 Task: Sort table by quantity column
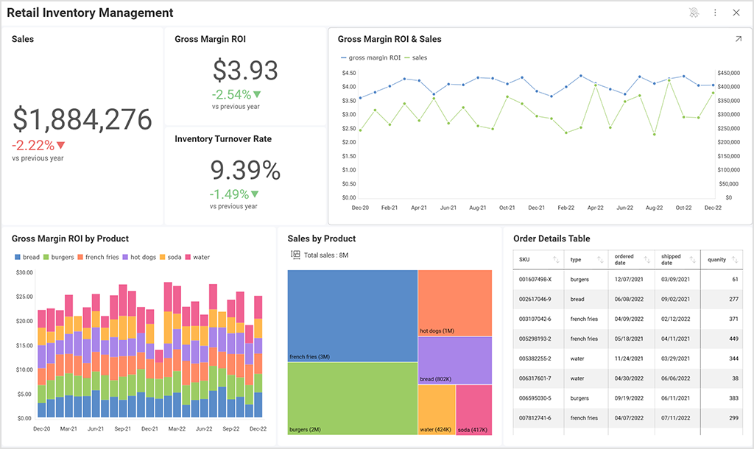click(x=735, y=260)
